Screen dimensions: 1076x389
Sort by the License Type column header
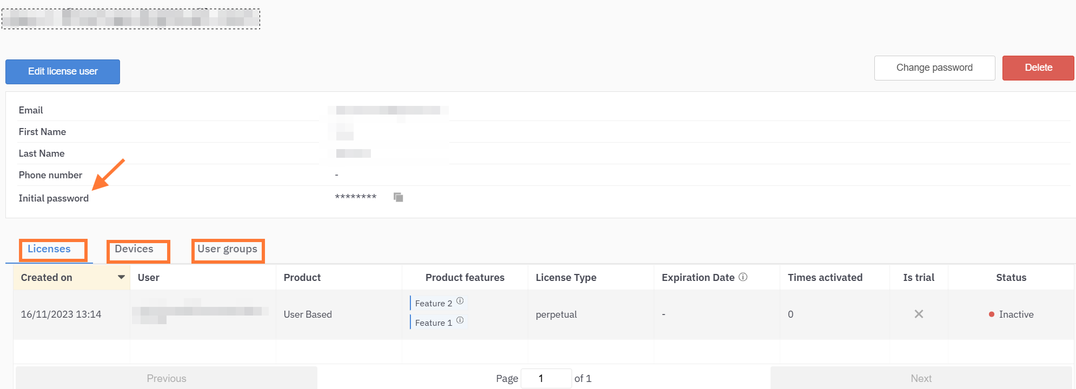566,278
